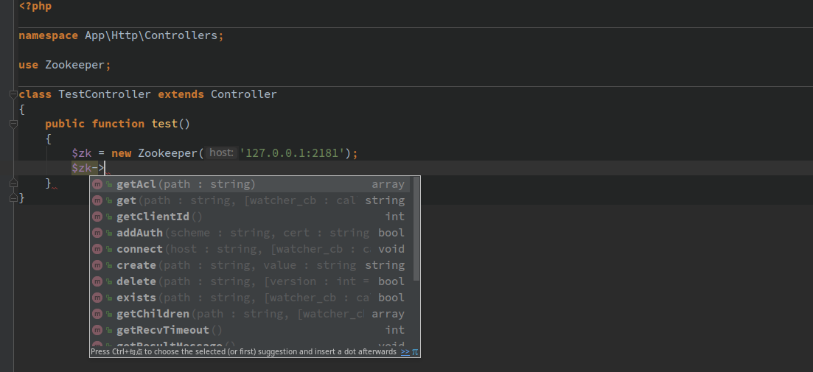Collapse the test() function fold marker
The width and height of the screenshot is (813, 372).
click(x=13, y=124)
